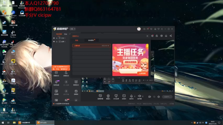Click the 立即查看 button on banner
This screenshot has width=223, height=125.
(x=142, y=73)
